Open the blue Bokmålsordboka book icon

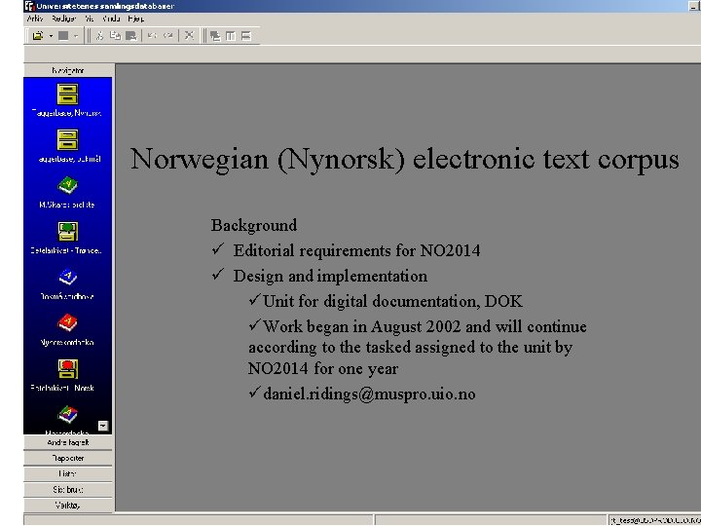tap(67, 278)
